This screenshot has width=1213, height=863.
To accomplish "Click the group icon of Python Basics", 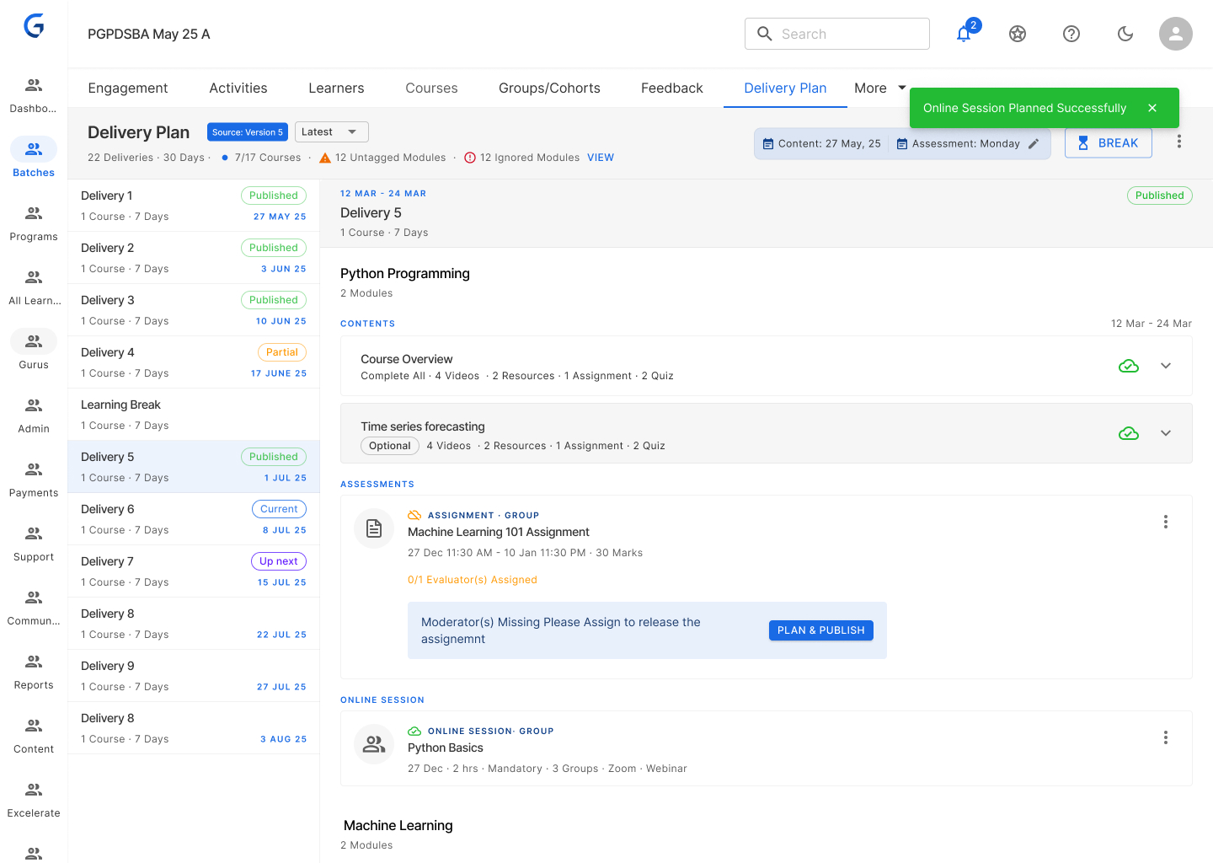I will (374, 744).
